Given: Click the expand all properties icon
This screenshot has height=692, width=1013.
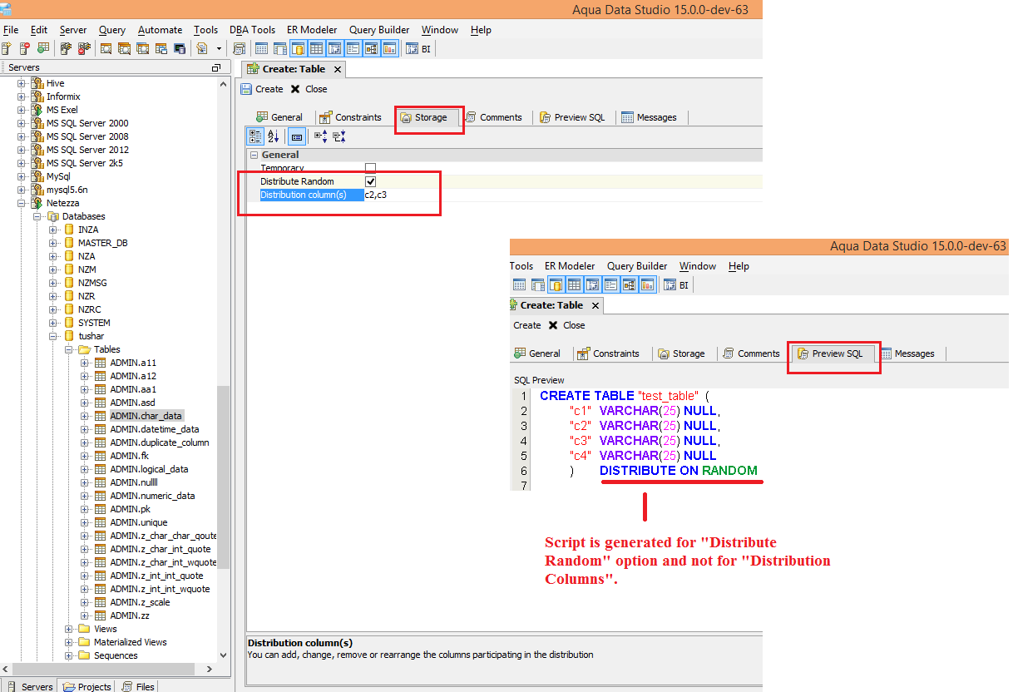Looking at the screenshot, I should [321, 136].
